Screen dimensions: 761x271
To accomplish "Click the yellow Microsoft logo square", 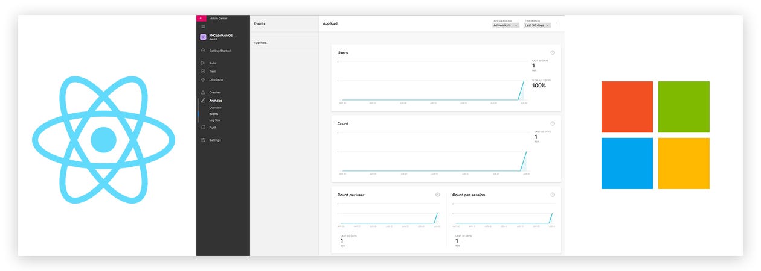I will (x=684, y=163).
